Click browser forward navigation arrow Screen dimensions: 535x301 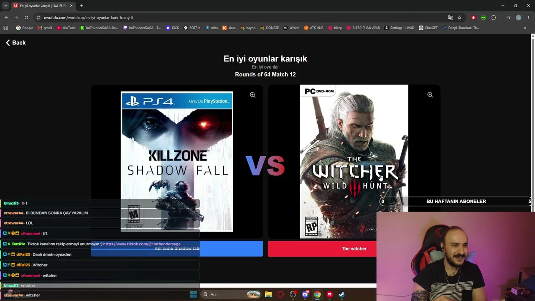(x=16, y=18)
